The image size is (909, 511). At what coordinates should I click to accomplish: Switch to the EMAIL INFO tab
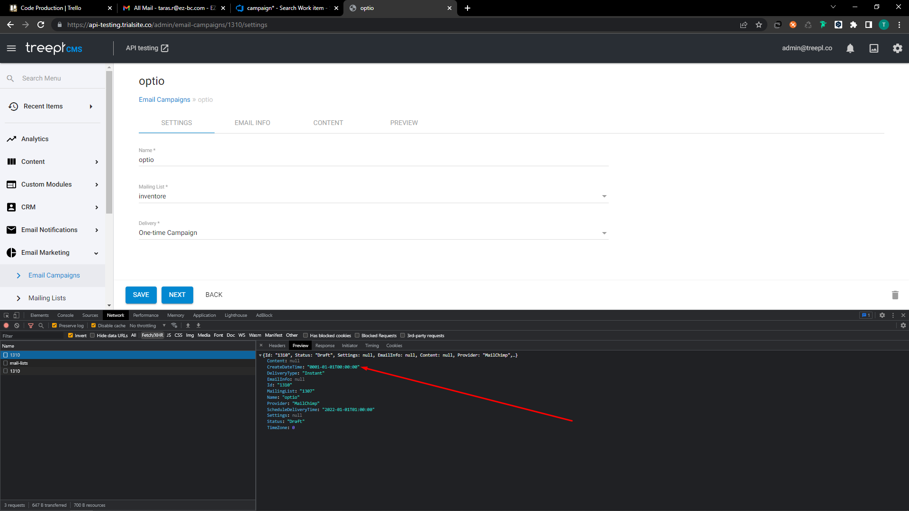click(x=252, y=123)
